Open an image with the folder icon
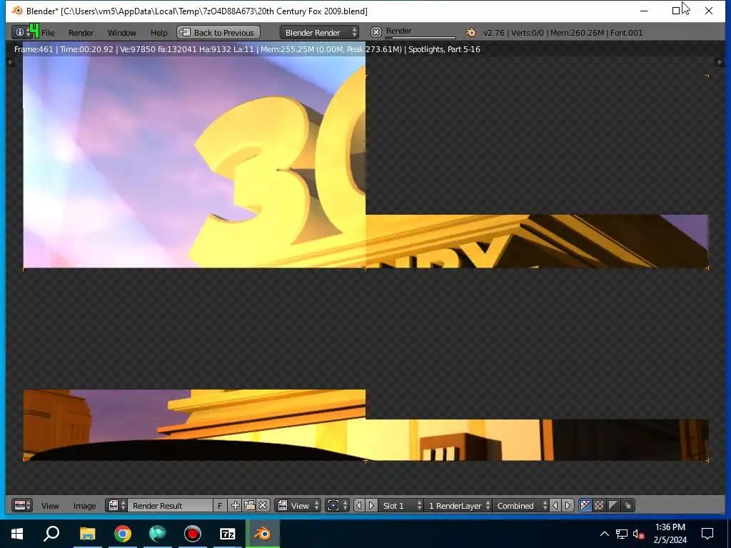Image resolution: width=731 pixels, height=548 pixels. click(x=249, y=506)
